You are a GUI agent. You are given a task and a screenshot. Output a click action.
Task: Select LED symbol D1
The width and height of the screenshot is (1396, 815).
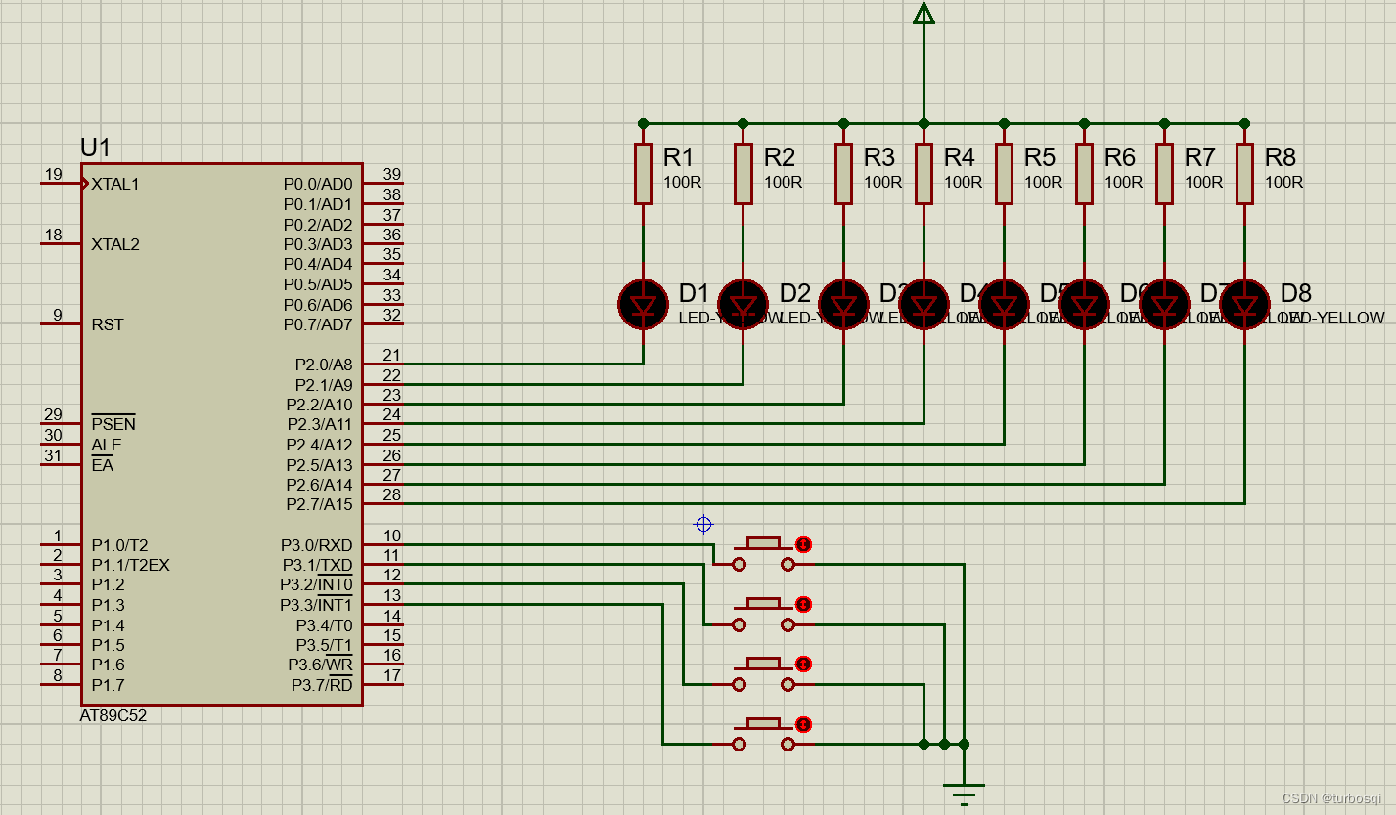point(643,304)
